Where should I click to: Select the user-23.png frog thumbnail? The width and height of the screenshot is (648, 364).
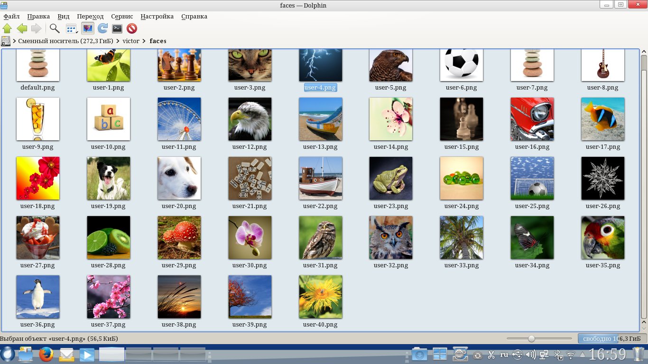pos(390,178)
